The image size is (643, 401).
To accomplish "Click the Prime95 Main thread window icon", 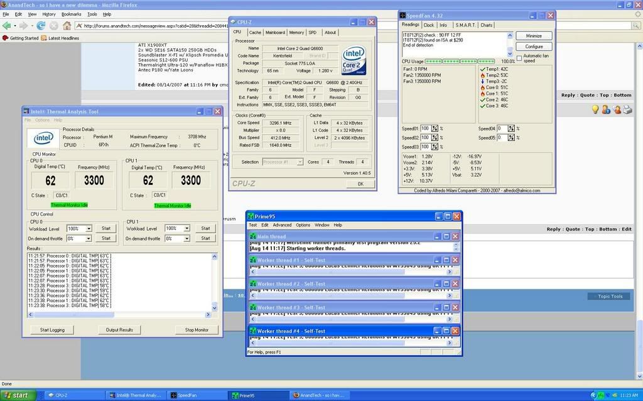I will pos(253,236).
